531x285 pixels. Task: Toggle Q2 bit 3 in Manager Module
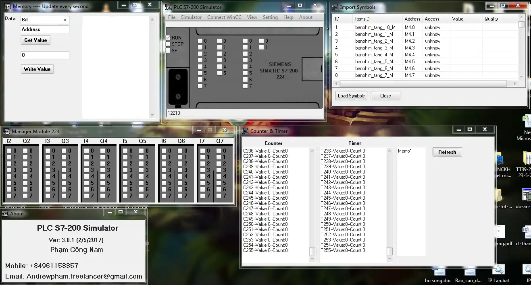click(x=25, y=170)
